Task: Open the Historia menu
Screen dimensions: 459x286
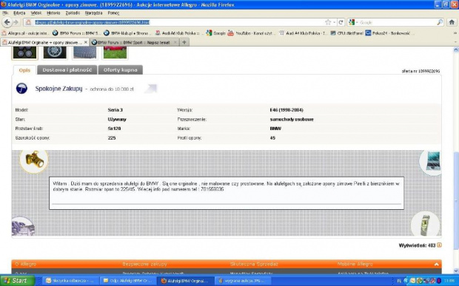Action: pos(53,13)
